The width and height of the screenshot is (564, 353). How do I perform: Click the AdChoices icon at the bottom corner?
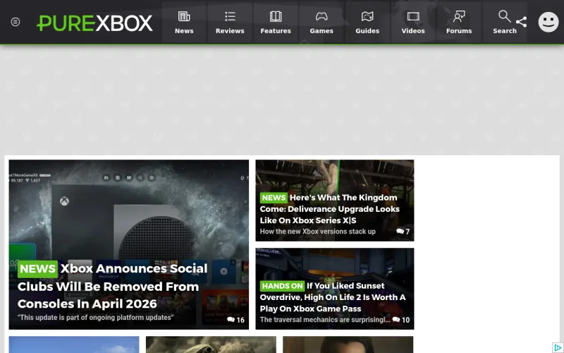coord(558,347)
